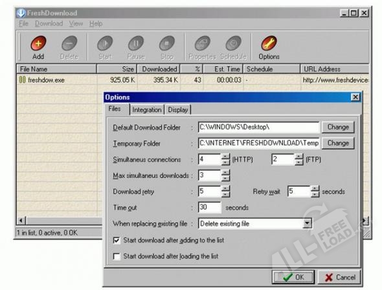Open the When replacing existing file dropdown
The image size is (382, 290).
[307, 223]
